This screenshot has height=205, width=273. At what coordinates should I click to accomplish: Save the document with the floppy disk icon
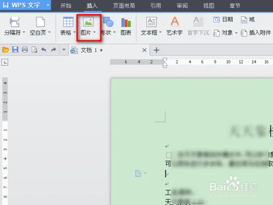[15, 50]
